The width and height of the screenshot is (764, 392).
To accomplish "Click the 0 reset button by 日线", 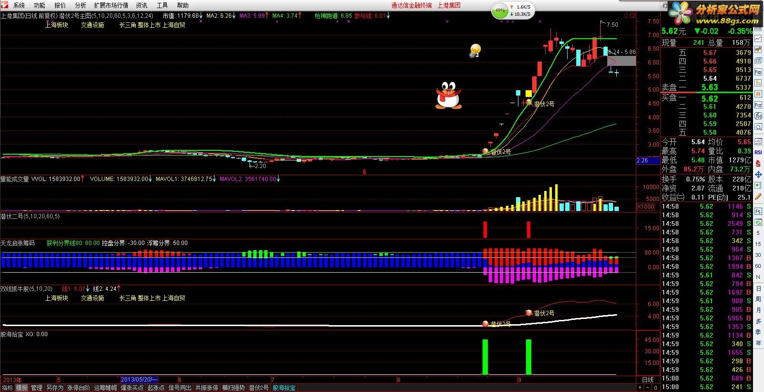I will click(x=656, y=388).
